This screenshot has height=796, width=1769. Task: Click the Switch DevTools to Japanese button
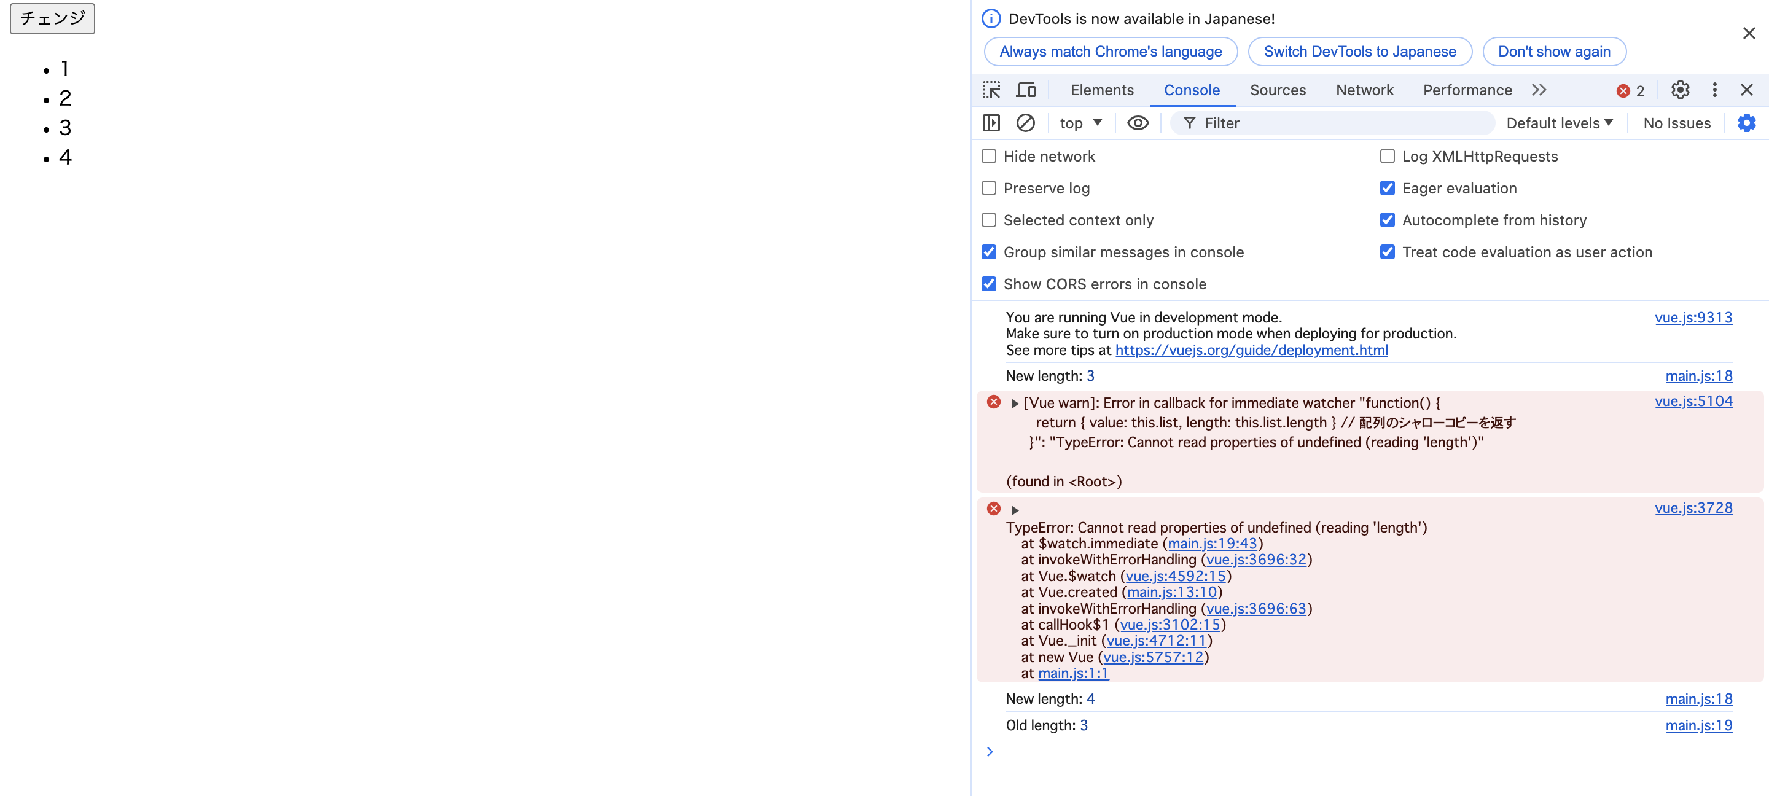coord(1359,52)
